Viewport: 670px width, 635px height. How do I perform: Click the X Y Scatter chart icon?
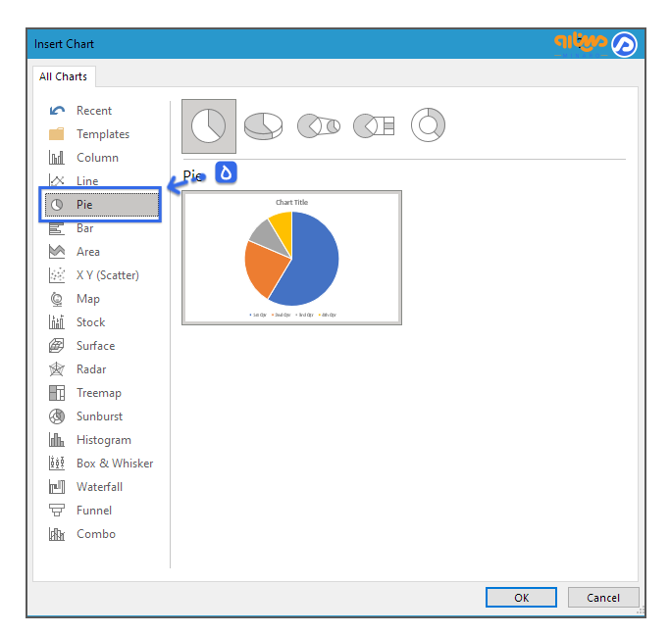[56, 275]
